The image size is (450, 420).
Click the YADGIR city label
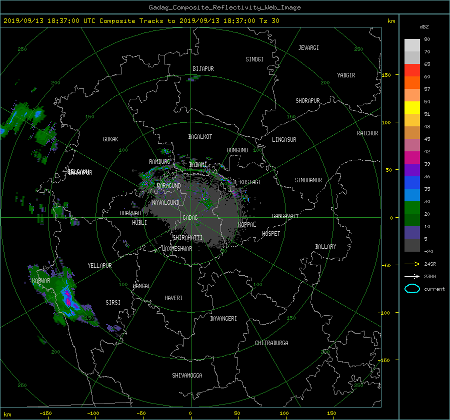[346, 75]
